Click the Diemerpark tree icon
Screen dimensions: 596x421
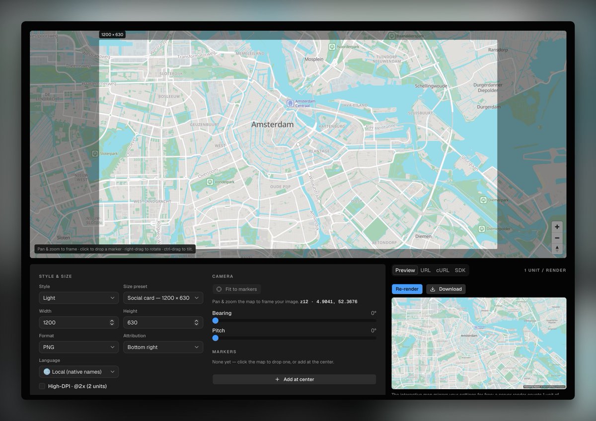coord(483,200)
